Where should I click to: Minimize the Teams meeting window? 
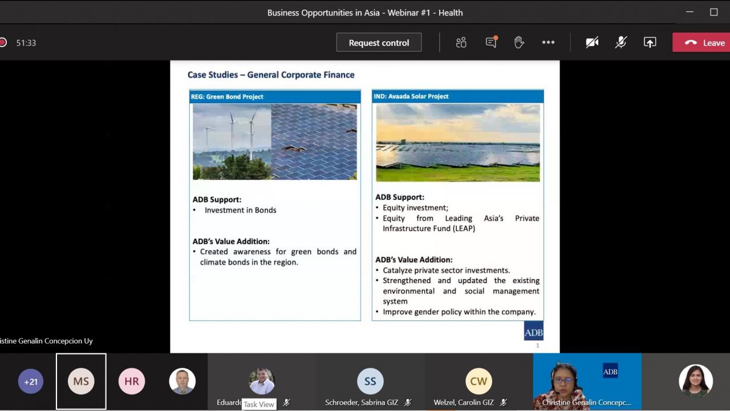pyautogui.click(x=690, y=12)
